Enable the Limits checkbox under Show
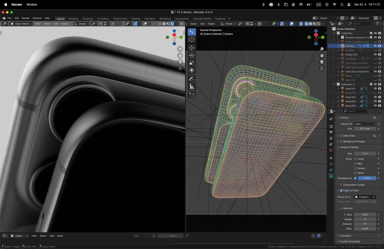The height and width of the screenshot is (249, 384). click(355, 159)
